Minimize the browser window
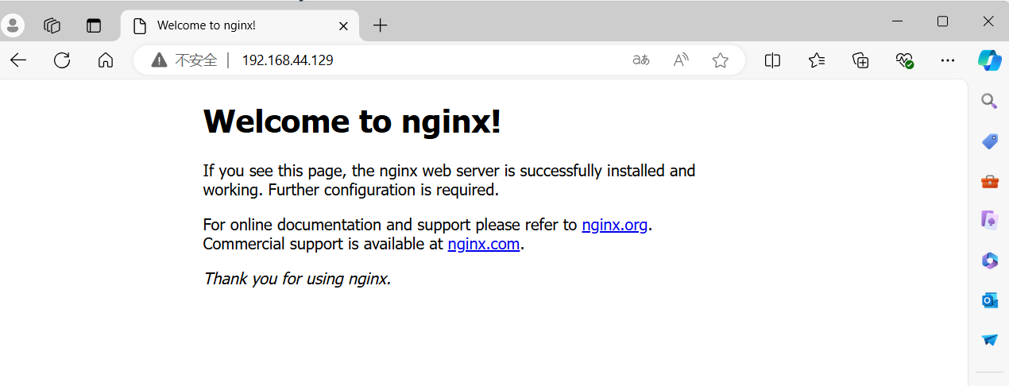Viewport: 1009px width, 386px height. (897, 21)
